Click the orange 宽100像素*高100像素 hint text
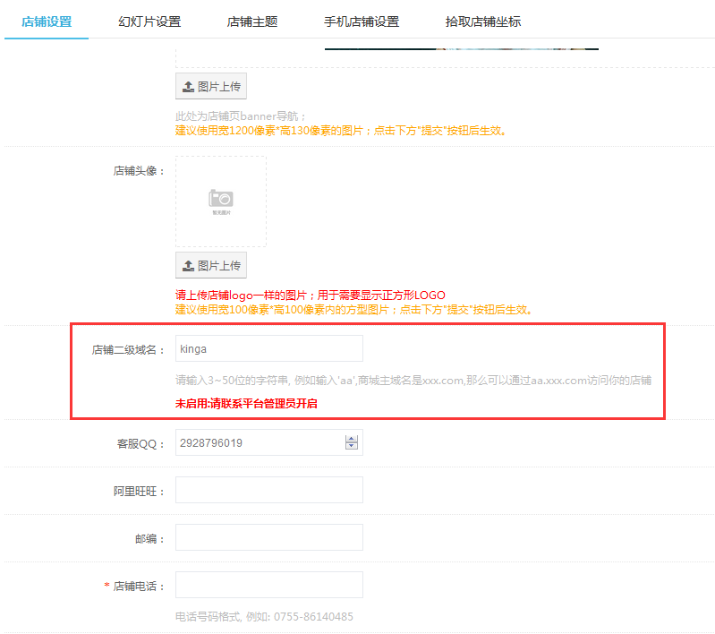This screenshot has height=634, width=715. pos(354,310)
